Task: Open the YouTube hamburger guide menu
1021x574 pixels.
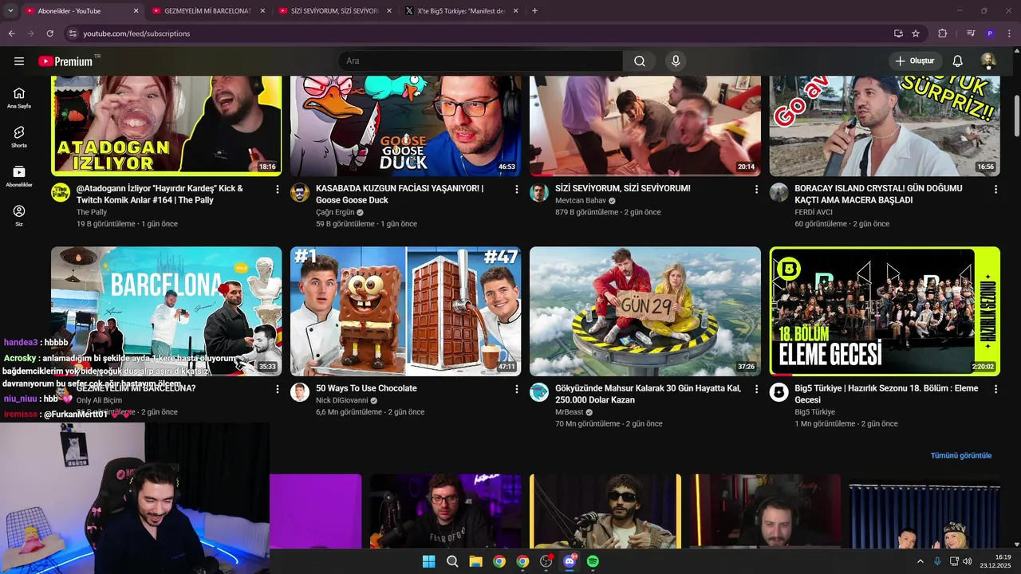Action: (19, 61)
